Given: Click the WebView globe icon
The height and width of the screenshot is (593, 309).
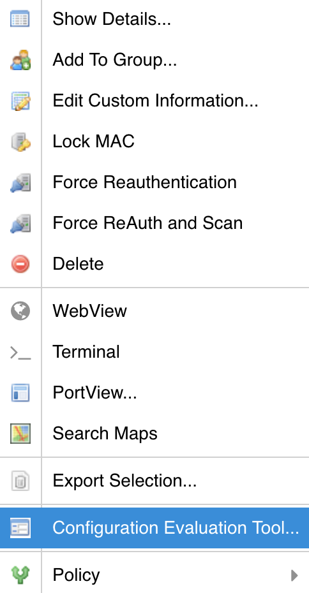Looking at the screenshot, I should pos(20,311).
